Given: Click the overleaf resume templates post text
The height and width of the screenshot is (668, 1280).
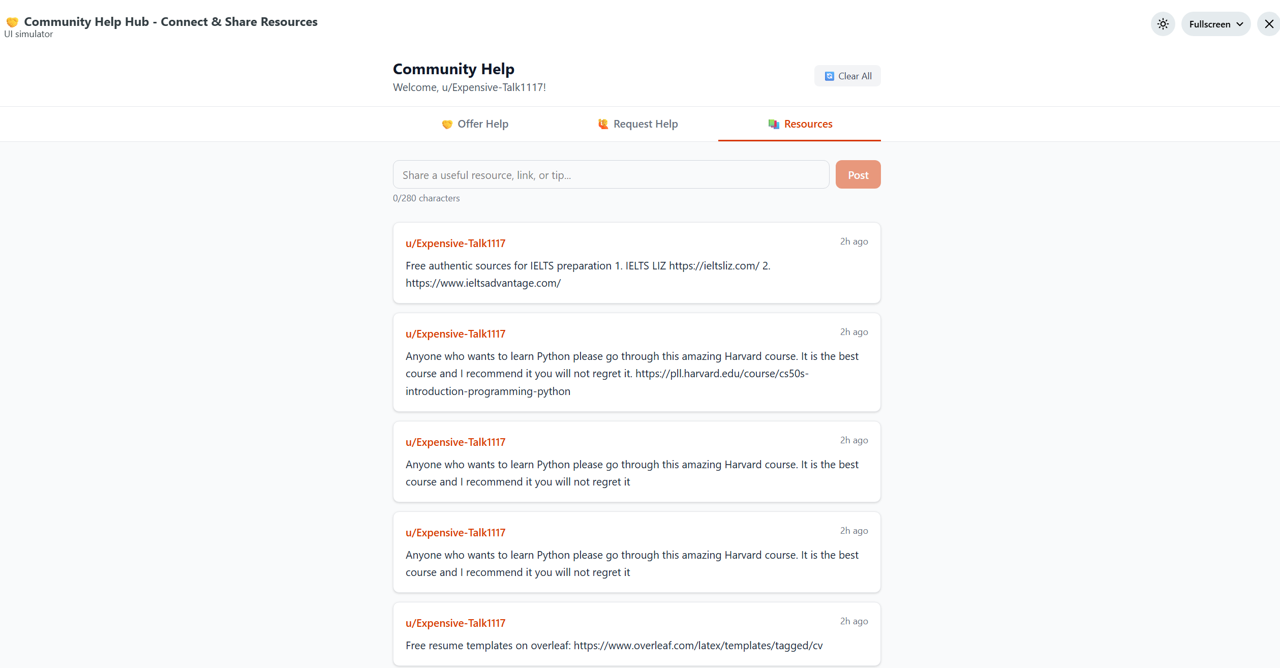Looking at the screenshot, I should 614,646.
